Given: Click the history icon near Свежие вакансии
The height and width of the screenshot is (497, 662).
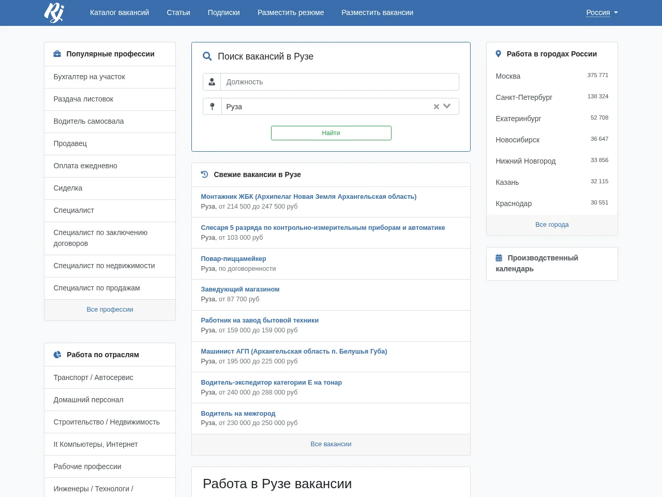Looking at the screenshot, I should point(205,174).
